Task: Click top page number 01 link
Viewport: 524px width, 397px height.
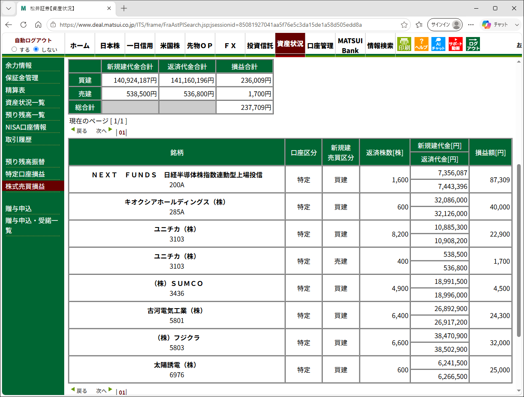Action: [122, 132]
